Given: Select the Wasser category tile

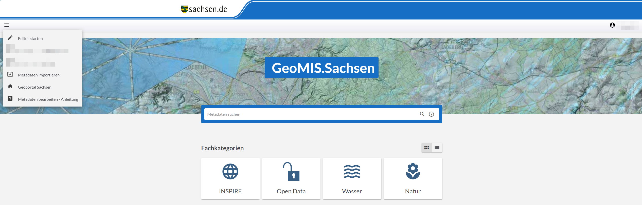Looking at the screenshot, I should [x=352, y=178].
